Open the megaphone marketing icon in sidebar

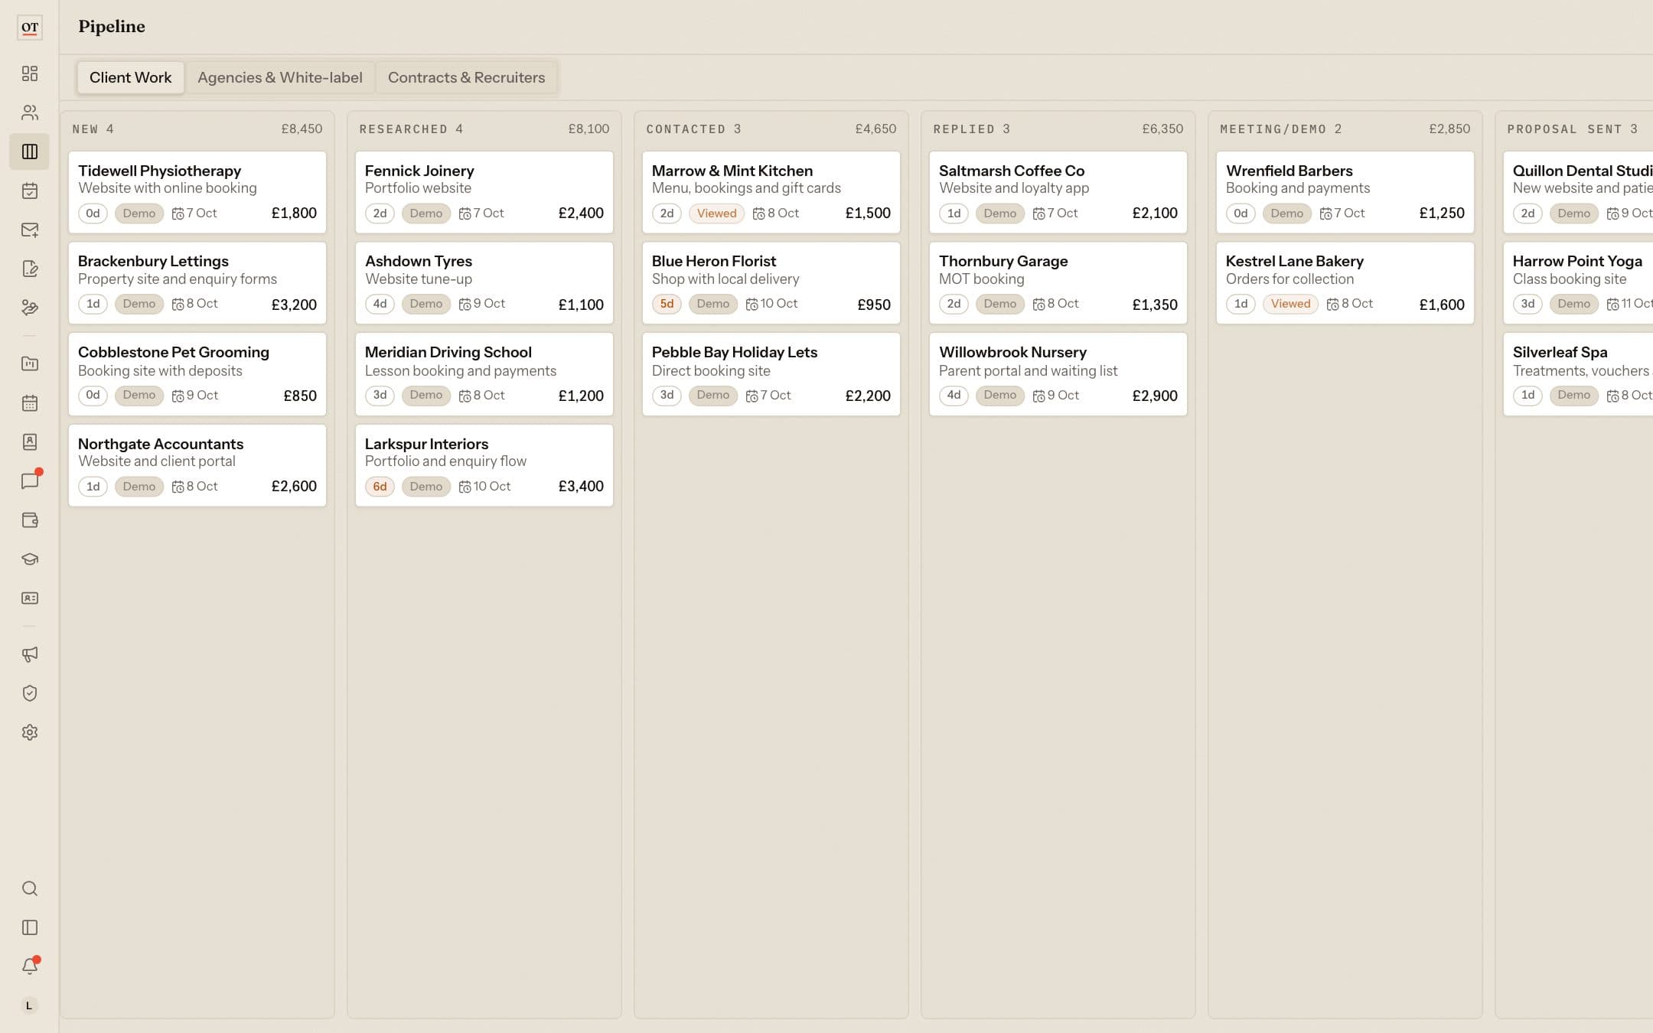pyautogui.click(x=30, y=654)
